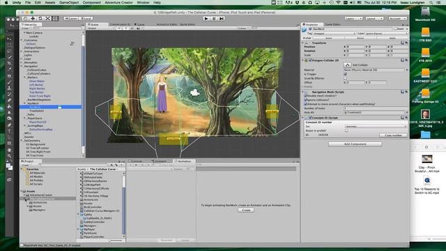Image resolution: width=446 pixels, height=251 pixels.
Task: Click the Copy number button
Action: pyautogui.click(x=393, y=135)
